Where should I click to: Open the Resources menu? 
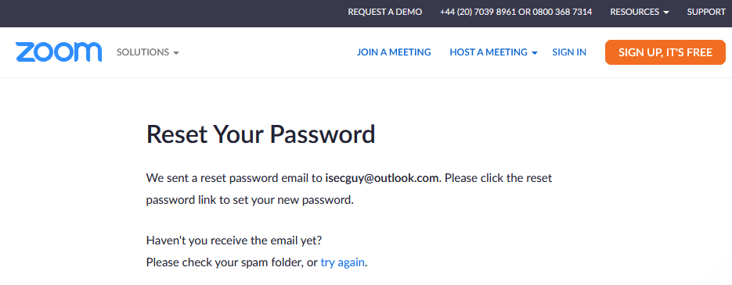[639, 12]
